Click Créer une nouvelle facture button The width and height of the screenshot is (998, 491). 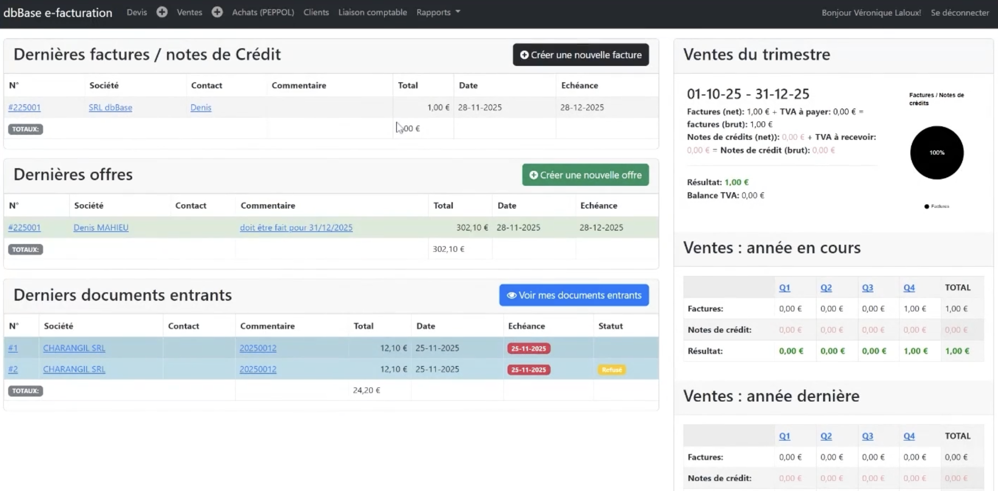tap(581, 55)
